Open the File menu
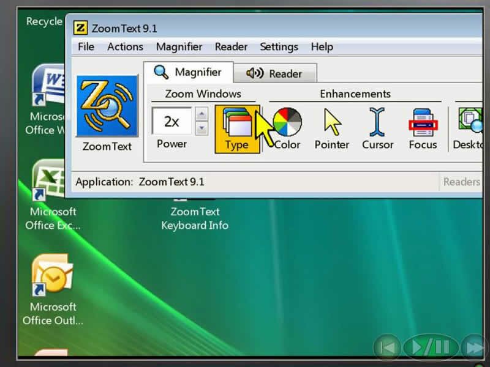490x367 pixels. tap(86, 46)
